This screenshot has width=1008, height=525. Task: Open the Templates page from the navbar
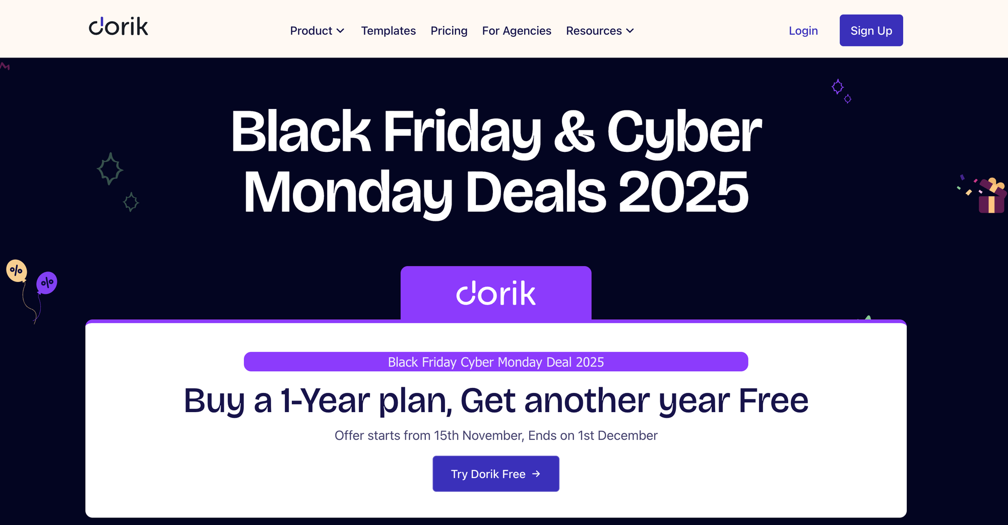388,31
